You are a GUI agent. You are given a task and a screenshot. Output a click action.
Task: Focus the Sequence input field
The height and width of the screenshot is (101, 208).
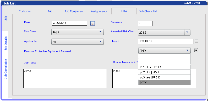coord(145,24)
